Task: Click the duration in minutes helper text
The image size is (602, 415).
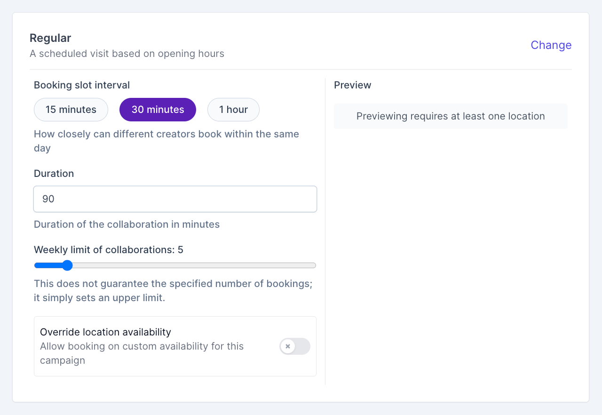Action: 127,224
